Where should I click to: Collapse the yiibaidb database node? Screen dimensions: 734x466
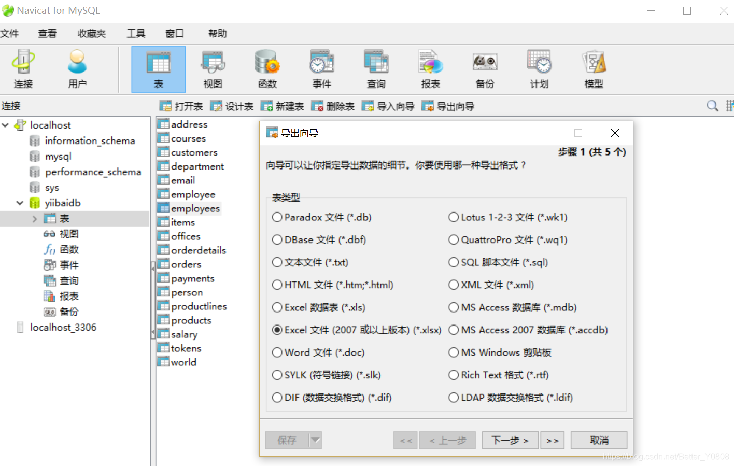(x=20, y=203)
